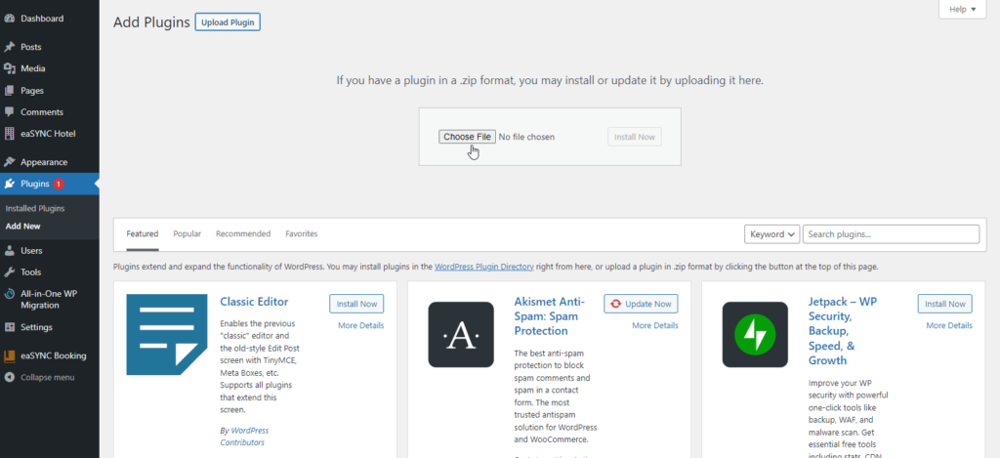Open the Keyword search type dropdown
Image resolution: width=1000 pixels, height=458 pixels.
coord(772,234)
